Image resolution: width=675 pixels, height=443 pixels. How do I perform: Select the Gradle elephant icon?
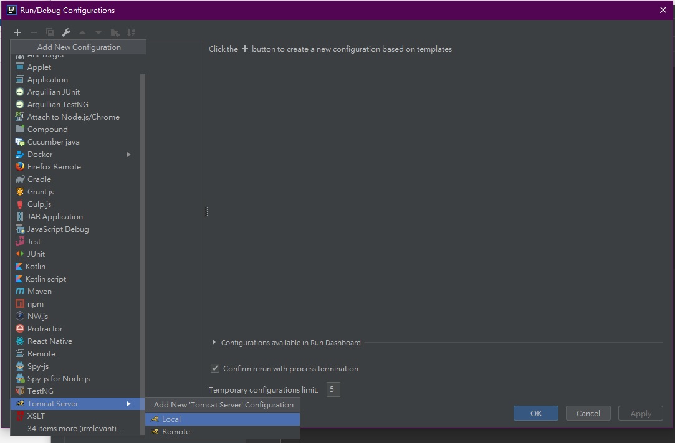click(20, 179)
